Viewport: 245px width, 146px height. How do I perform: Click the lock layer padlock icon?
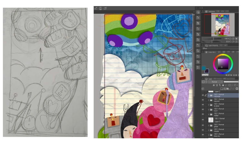(223, 85)
